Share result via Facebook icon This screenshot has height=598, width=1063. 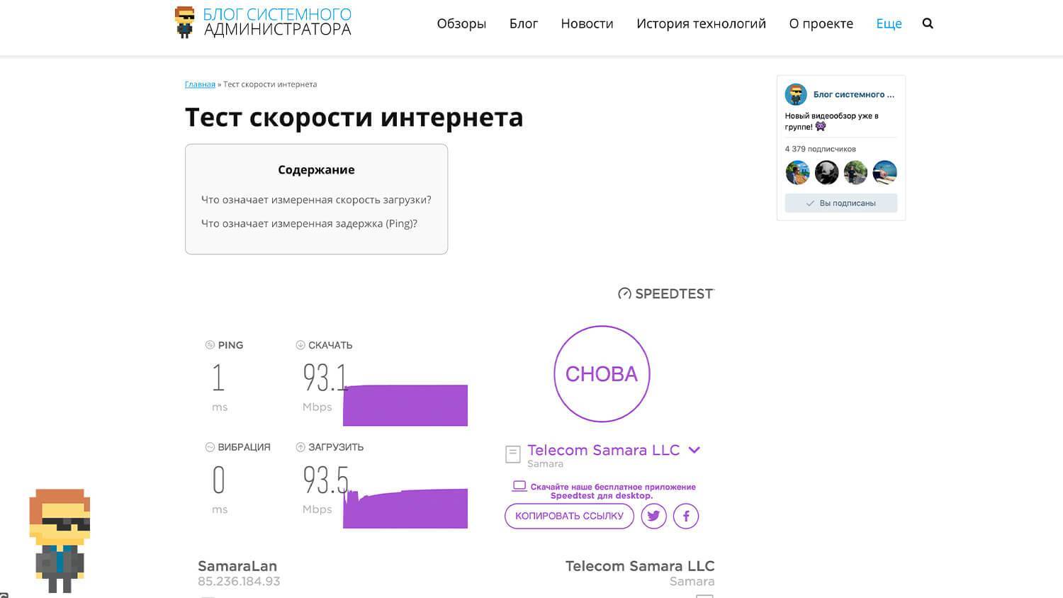[x=686, y=516]
